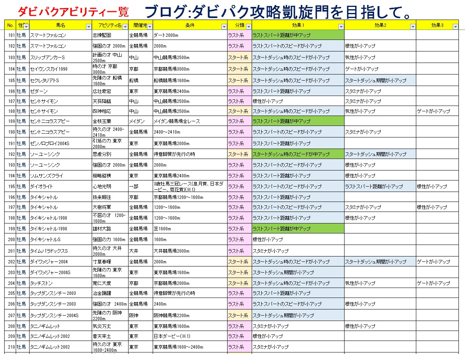Select row number 181 cell

tap(10, 35)
